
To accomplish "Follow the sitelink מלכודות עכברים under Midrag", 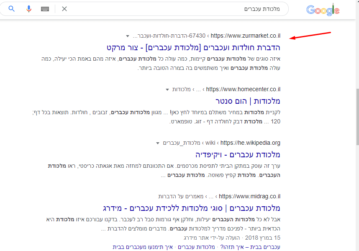I will point(196,247).
